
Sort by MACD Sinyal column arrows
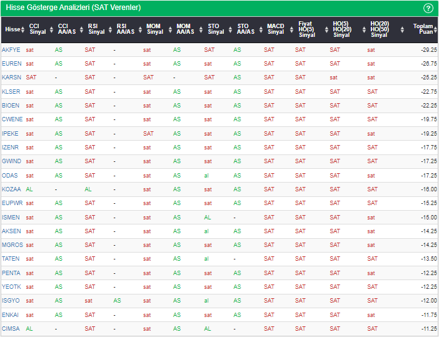coord(291,29)
